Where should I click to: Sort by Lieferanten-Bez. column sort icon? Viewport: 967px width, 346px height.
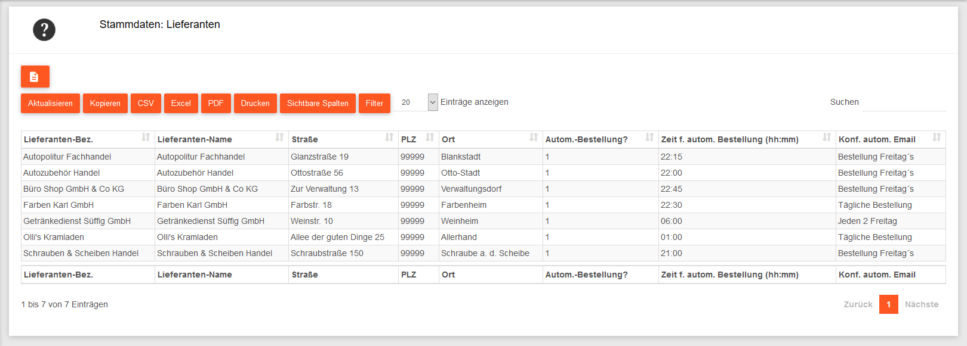point(146,138)
